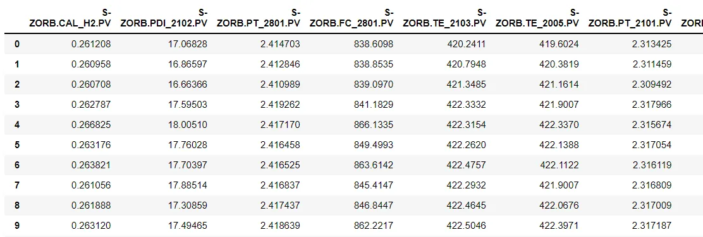Select the S-ZORB.PDI_2102.PV column header
The image size is (703, 237).
(x=164, y=18)
